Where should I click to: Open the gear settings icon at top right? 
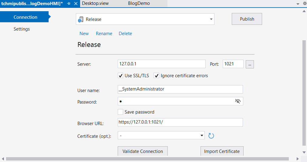pos(305,3)
